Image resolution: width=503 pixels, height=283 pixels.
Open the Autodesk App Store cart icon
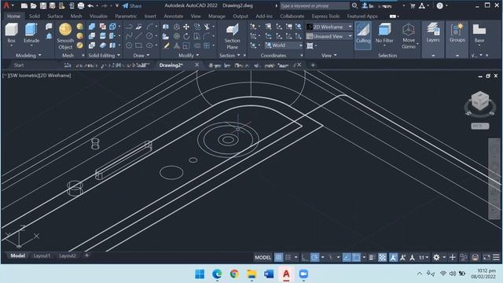pyautogui.click(x=413, y=6)
